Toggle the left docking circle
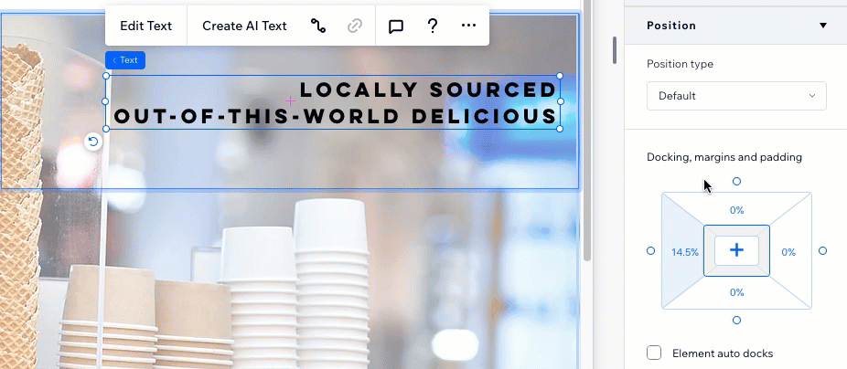 [651, 251]
